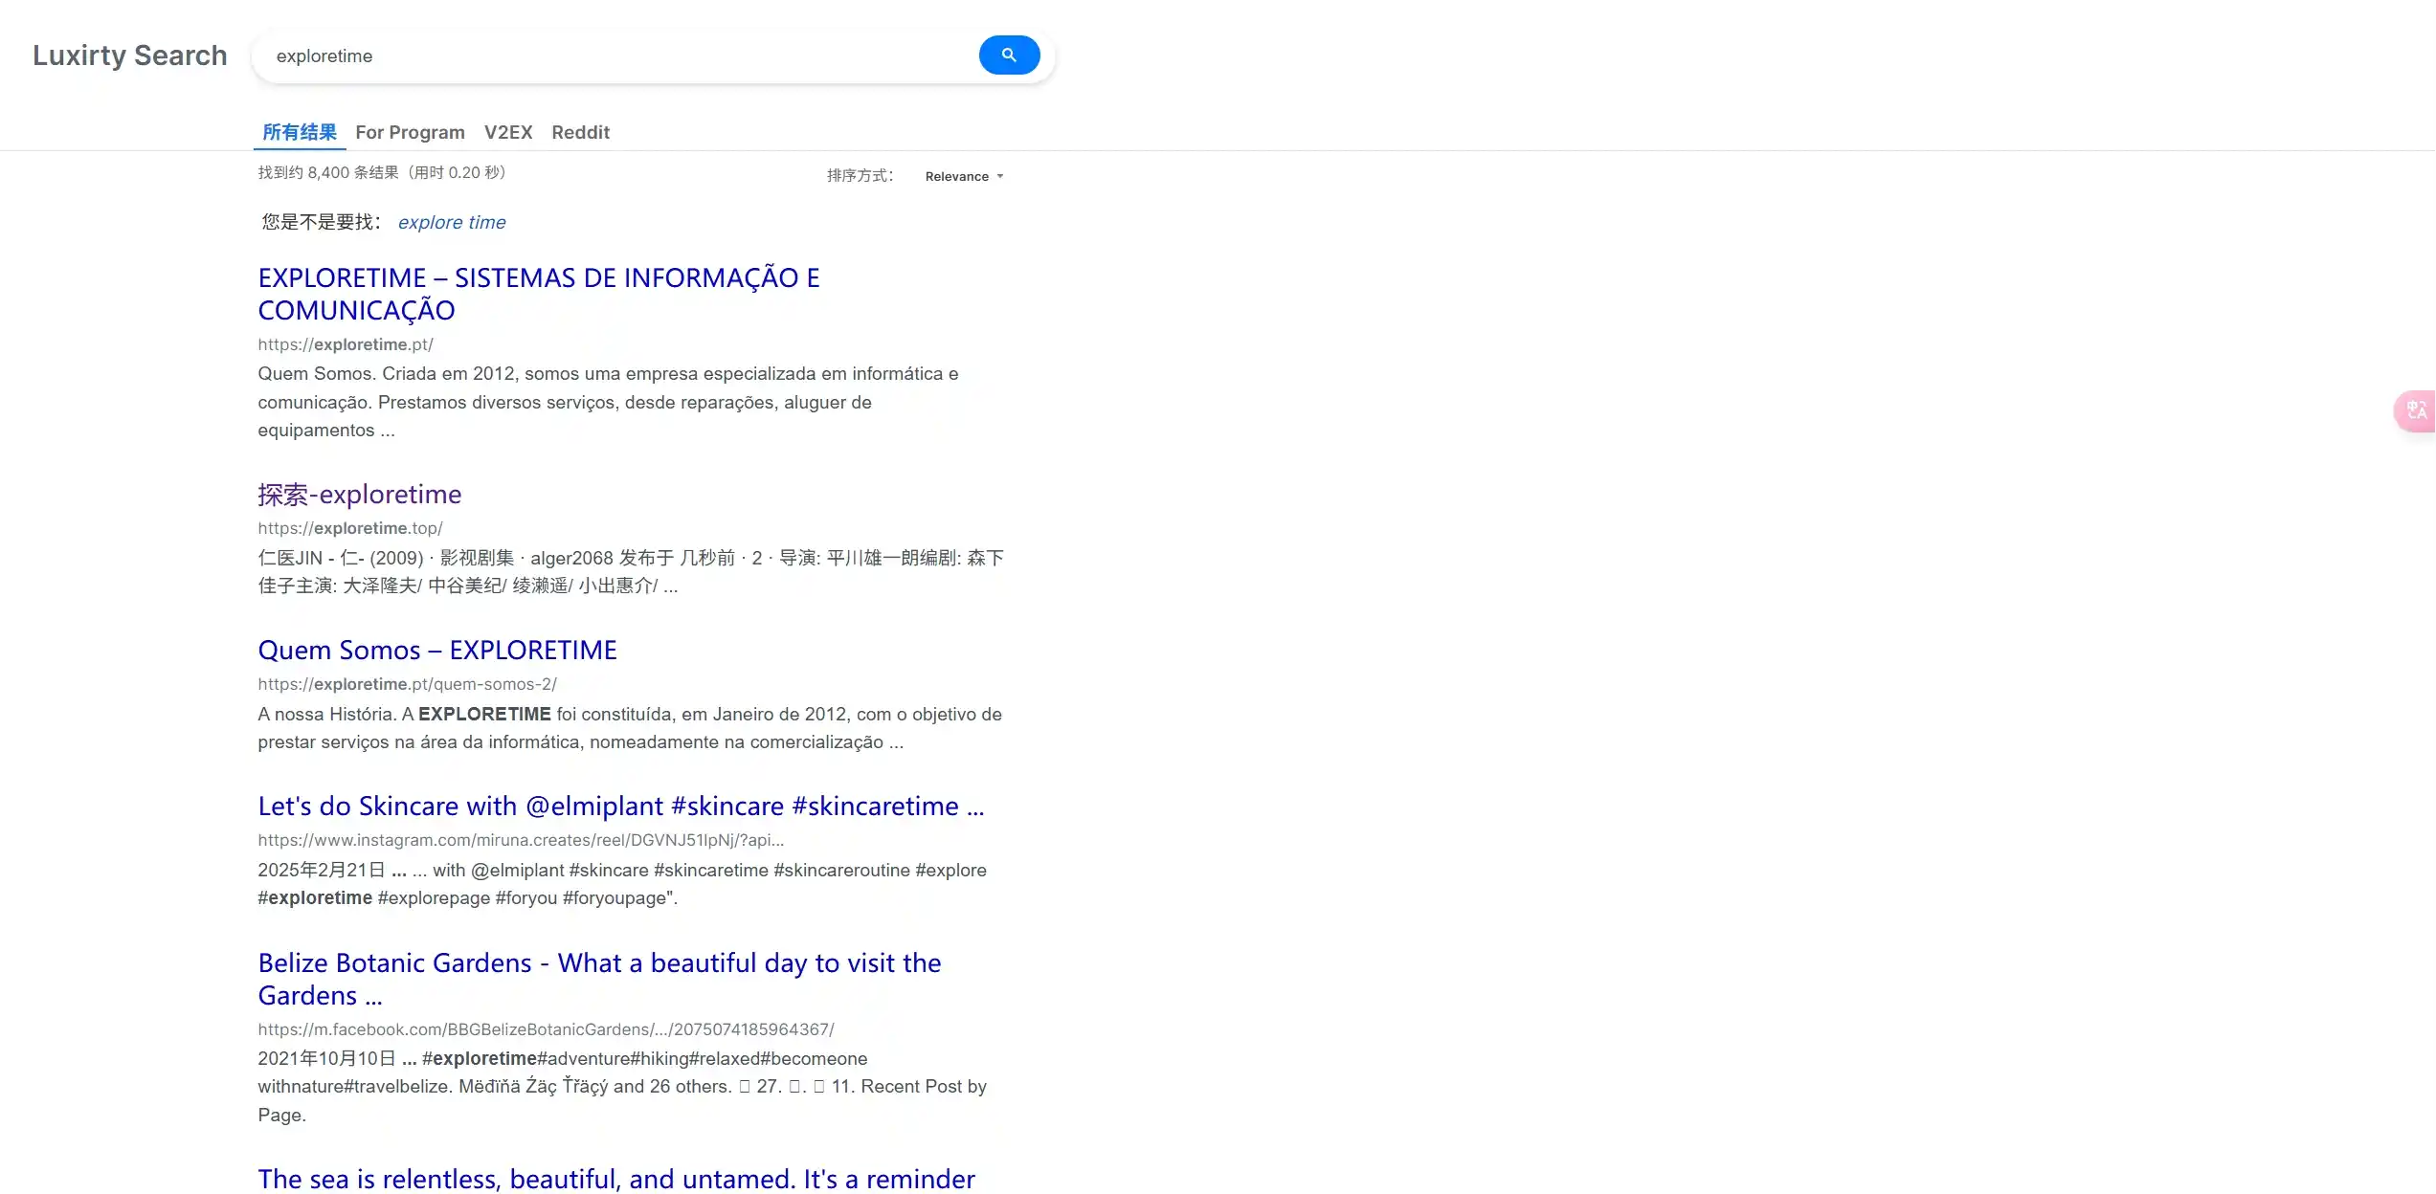
Task: Click the pink translate floating icon
Action: pos(2416,411)
